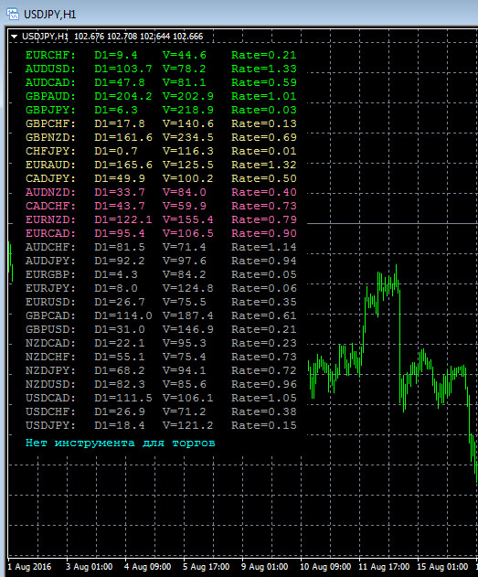478x577 pixels.
Task: Select the GBPCHF: row label
Action: click(50, 123)
